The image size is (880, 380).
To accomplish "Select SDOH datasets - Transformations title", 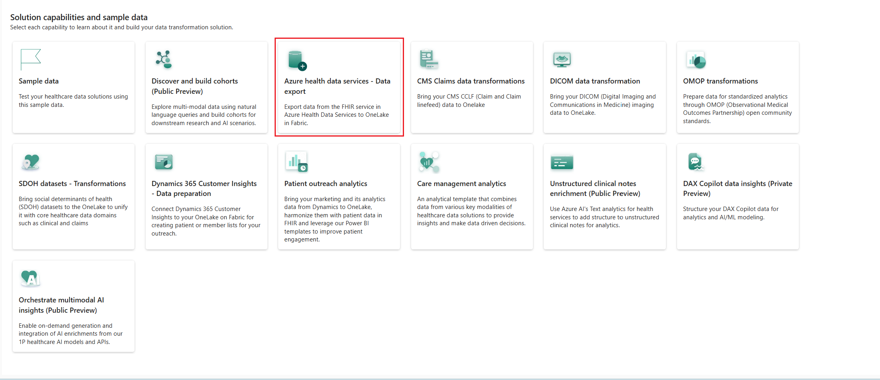I will pos(72,184).
